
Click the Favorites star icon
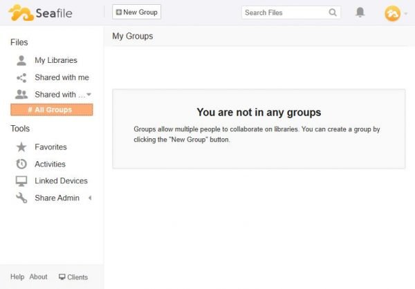coord(21,147)
